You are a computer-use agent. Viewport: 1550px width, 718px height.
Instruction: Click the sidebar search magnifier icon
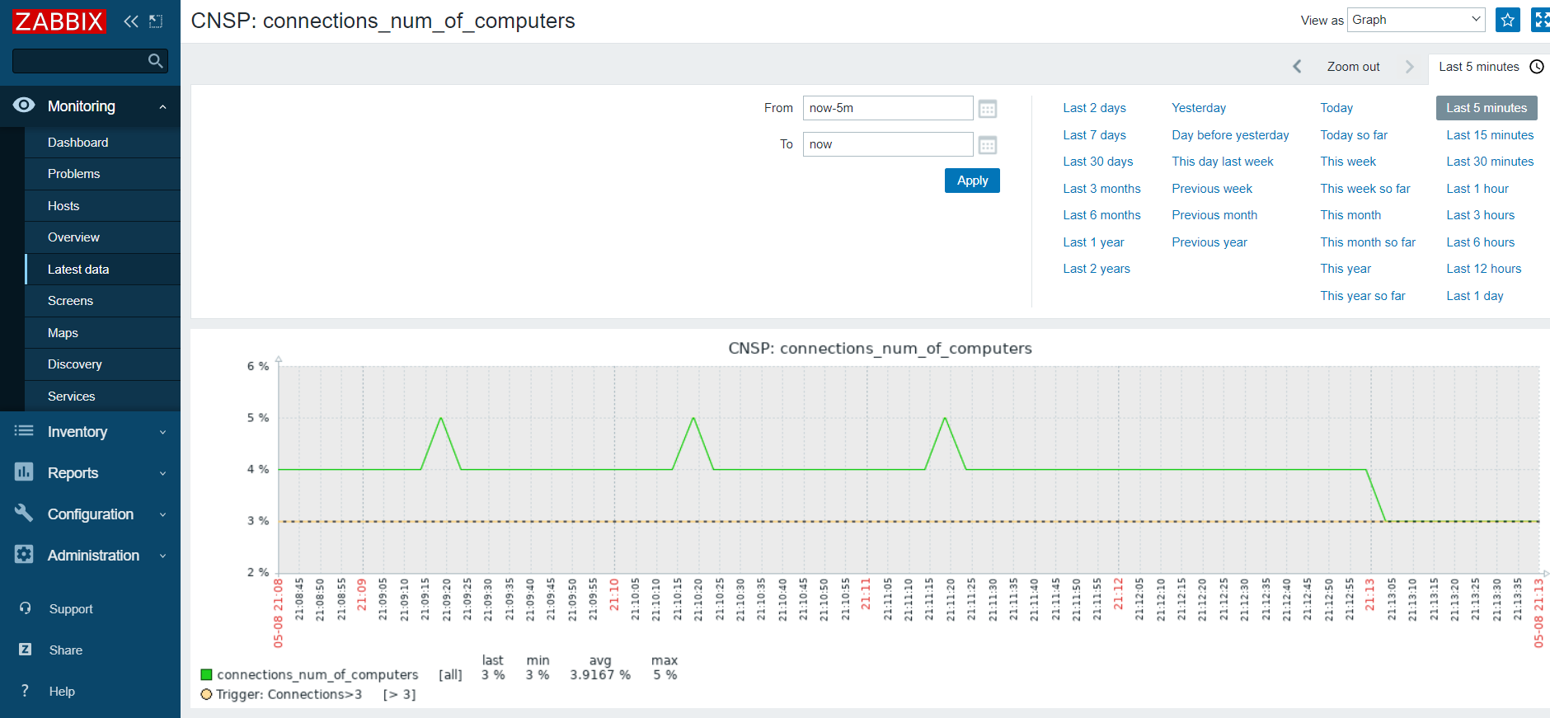click(155, 61)
